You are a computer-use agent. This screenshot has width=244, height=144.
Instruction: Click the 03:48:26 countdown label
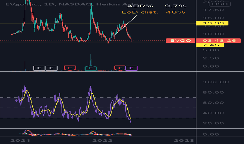pos(218,41)
